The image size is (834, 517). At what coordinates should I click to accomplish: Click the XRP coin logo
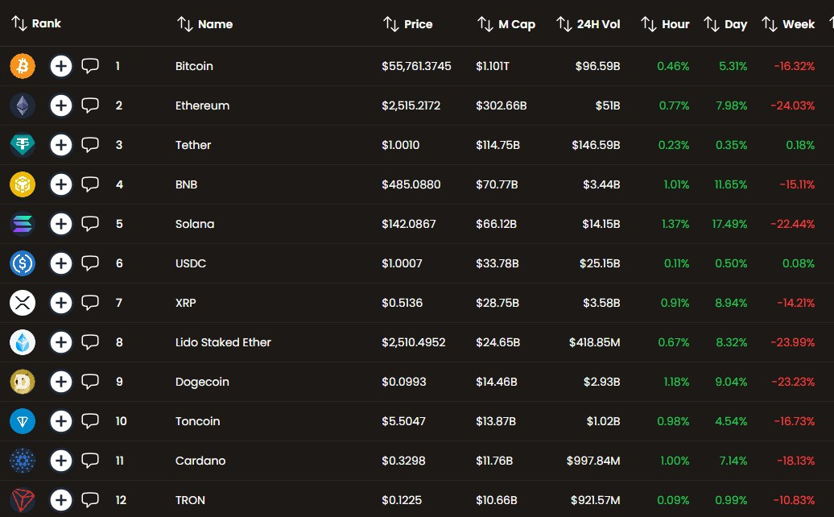click(23, 303)
